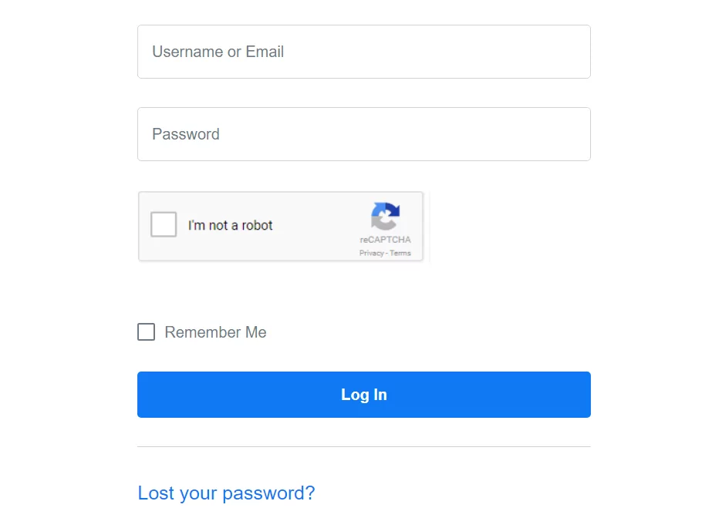Viewport: 722px width, 518px height.
Task: Focus the Username or Email field
Action: tap(363, 52)
